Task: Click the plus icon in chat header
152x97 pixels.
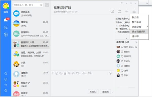Action: 127,11
